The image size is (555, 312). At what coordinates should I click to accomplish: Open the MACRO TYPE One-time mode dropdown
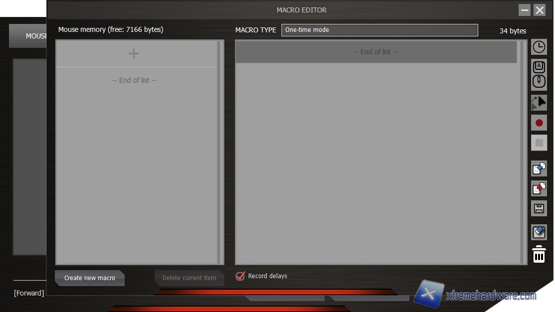(379, 30)
